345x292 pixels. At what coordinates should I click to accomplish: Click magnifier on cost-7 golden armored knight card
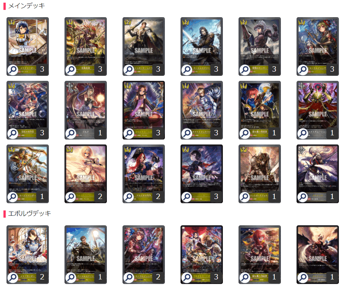245,197
